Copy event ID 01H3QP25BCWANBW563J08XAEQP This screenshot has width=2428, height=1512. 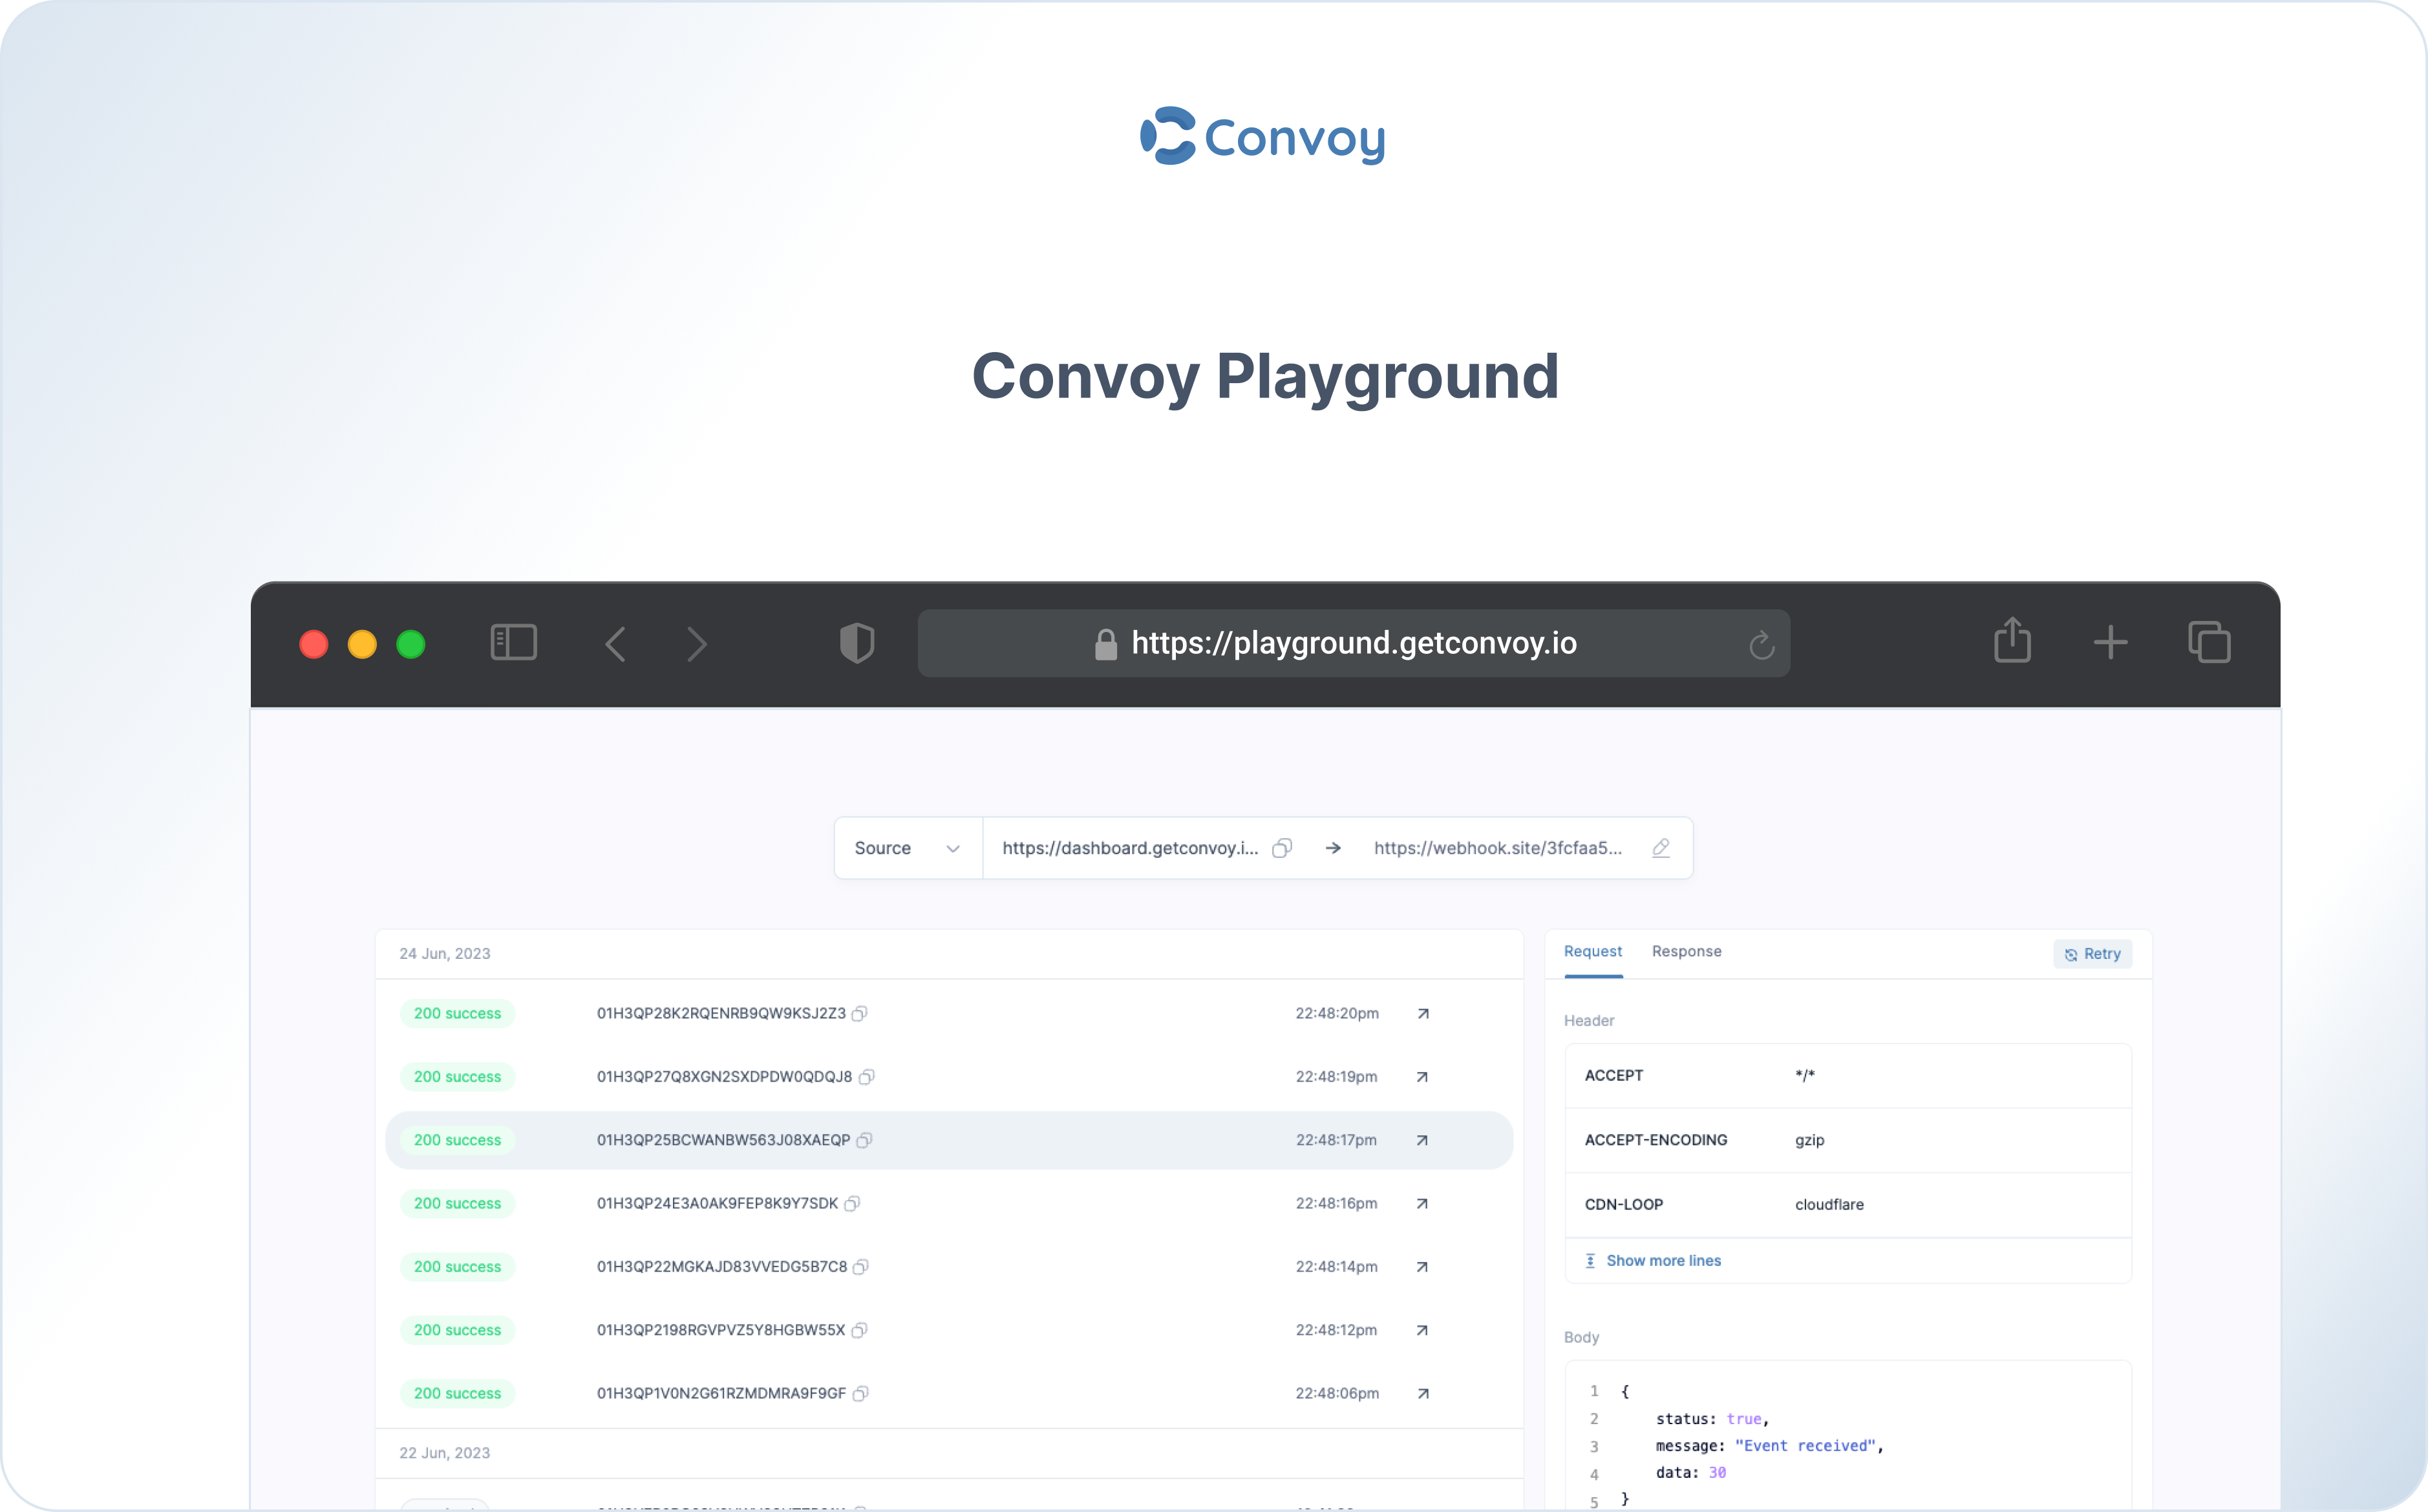tap(864, 1140)
